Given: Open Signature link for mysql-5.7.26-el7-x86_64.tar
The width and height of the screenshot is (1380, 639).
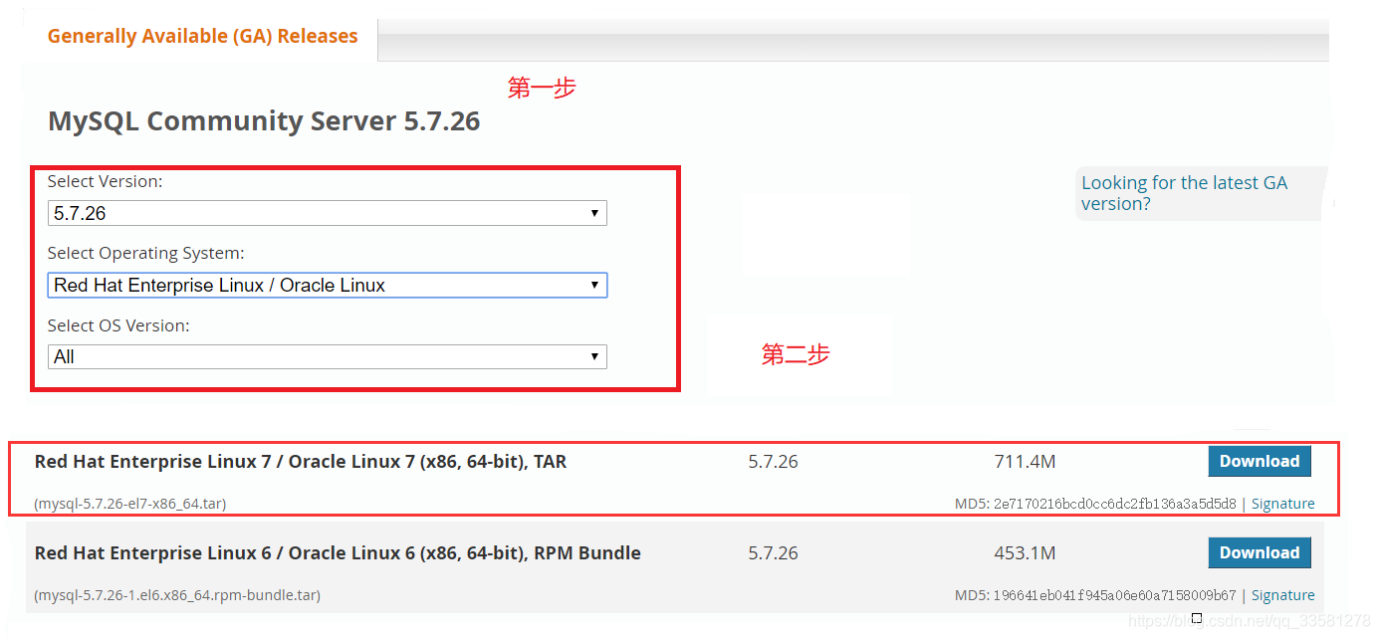Looking at the screenshot, I should click(x=1282, y=504).
